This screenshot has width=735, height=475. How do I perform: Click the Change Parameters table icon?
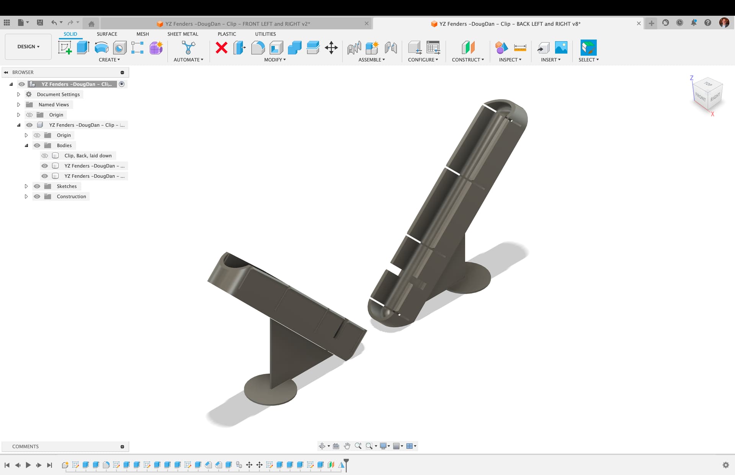[x=433, y=48]
